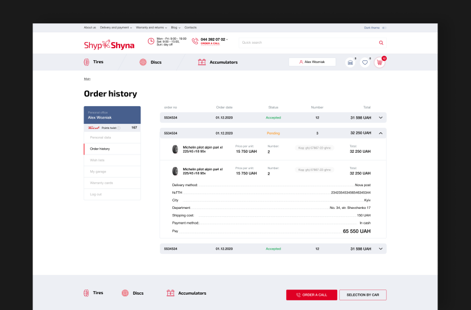Screen dimensions: 471x310
Task: Click the red Order a call button
Action: pyautogui.click(x=311, y=295)
